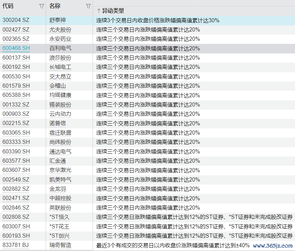This screenshot has width=295, height=251.
Task: Open stock code 600192.SH
Action: pyautogui.click(x=16, y=67)
